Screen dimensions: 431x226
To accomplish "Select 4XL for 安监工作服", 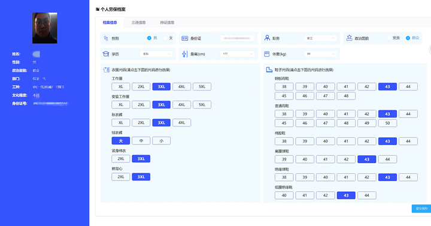I will [x=182, y=104].
